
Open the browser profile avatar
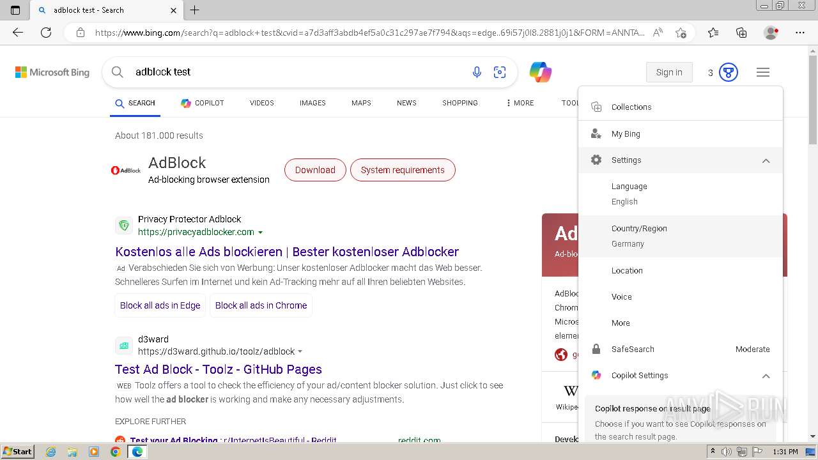pyautogui.click(x=771, y=33)
